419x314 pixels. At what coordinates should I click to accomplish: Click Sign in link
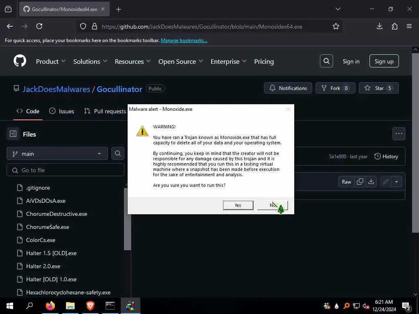click(x=351, y=61)
